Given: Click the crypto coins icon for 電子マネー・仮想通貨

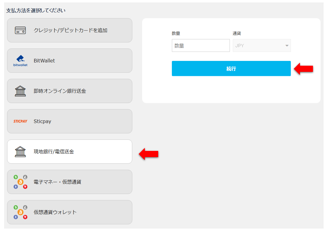Looking at the screenshot, I should 20,182.
